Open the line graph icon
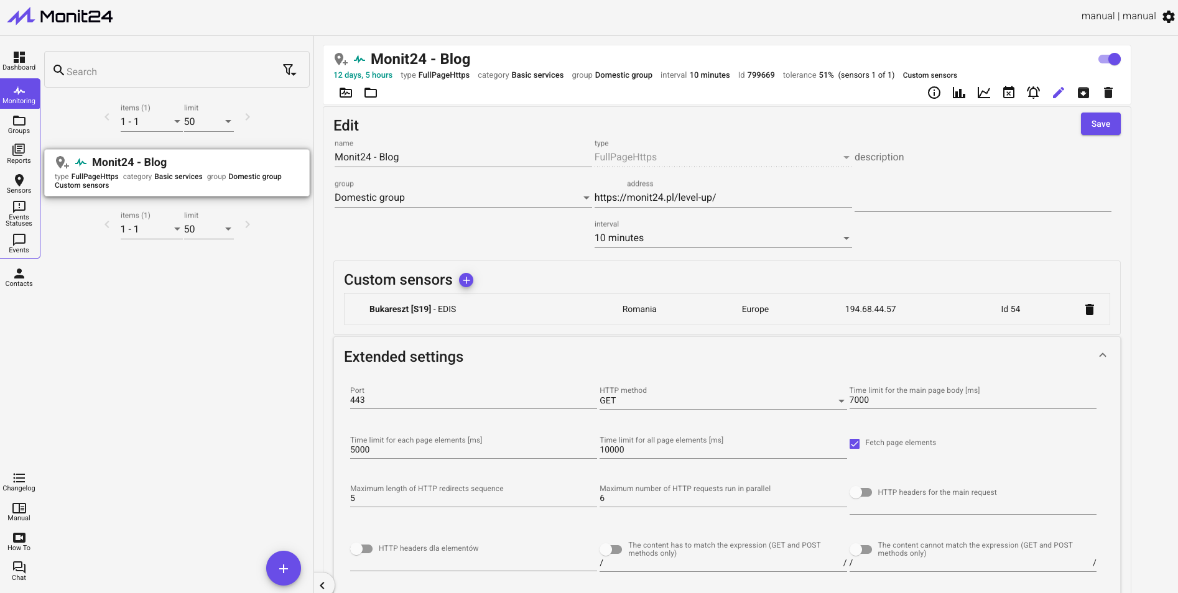 [983, 93]
